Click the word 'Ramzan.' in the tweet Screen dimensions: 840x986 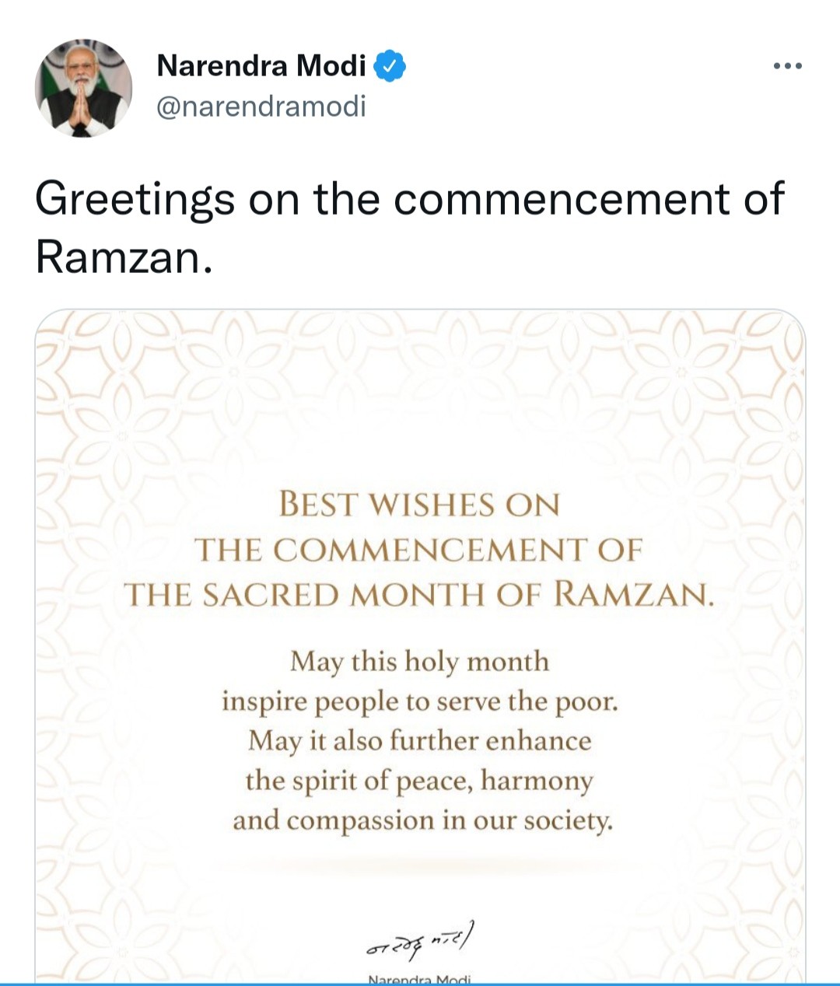124,257
